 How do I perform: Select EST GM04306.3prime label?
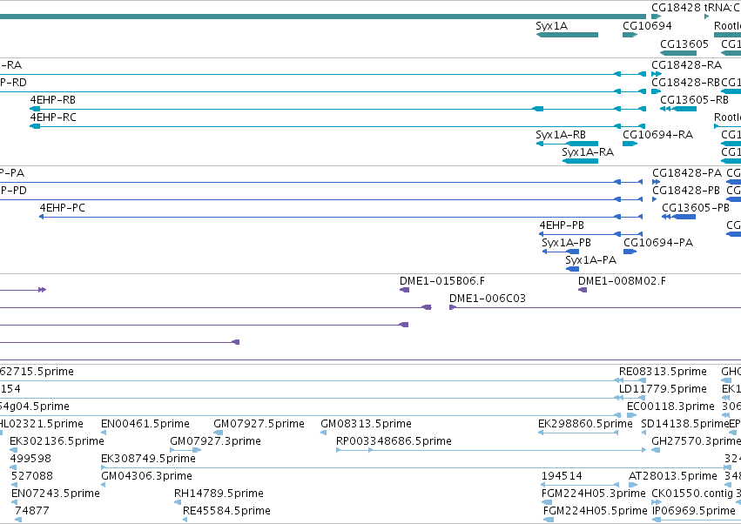146,476
